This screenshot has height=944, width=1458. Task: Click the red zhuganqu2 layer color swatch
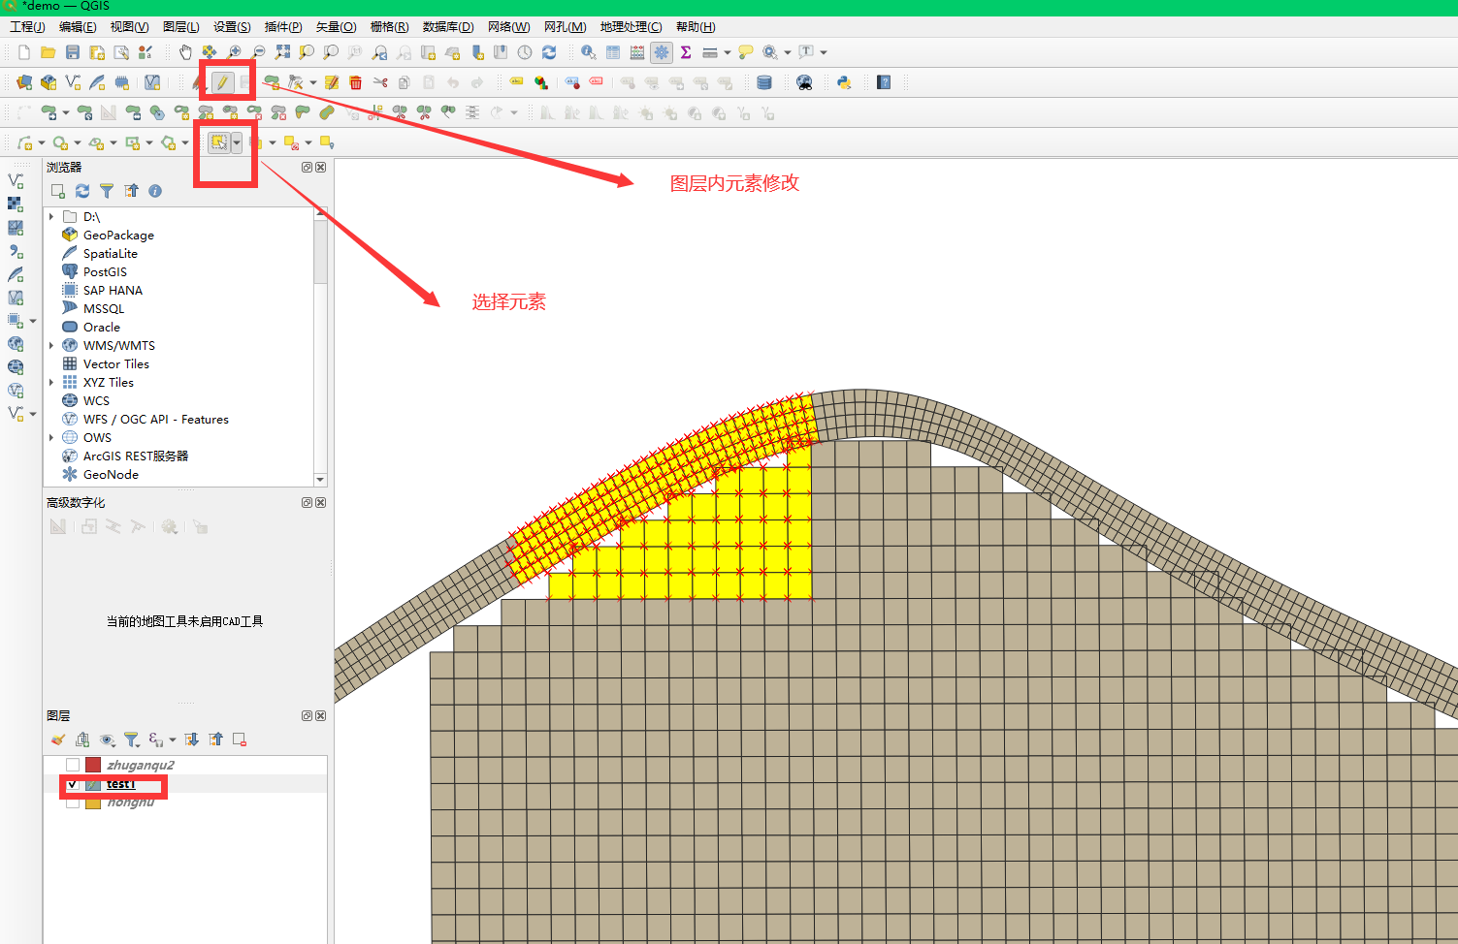click(93, 766)
